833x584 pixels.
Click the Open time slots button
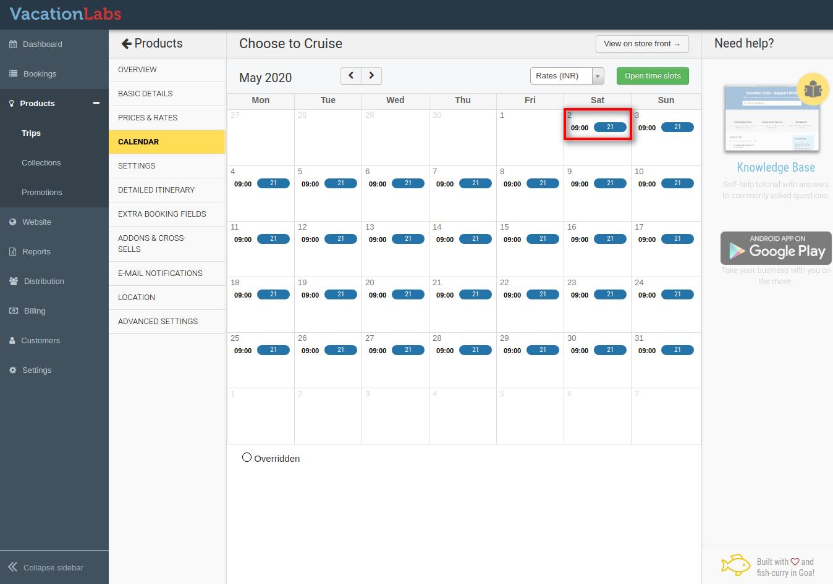tap(653, 76)
